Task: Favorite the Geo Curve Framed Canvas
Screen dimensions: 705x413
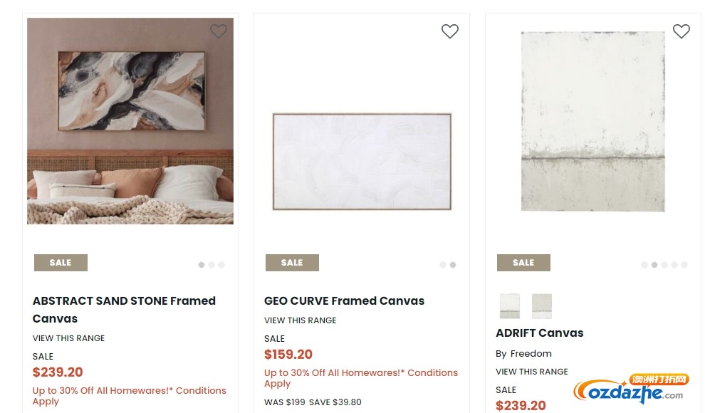Action: (x=449, y=31)
